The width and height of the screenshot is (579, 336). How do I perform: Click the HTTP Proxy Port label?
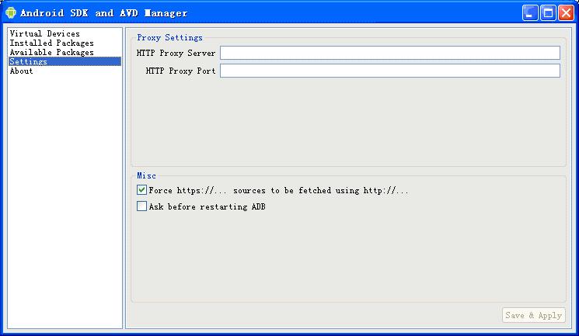180,71
